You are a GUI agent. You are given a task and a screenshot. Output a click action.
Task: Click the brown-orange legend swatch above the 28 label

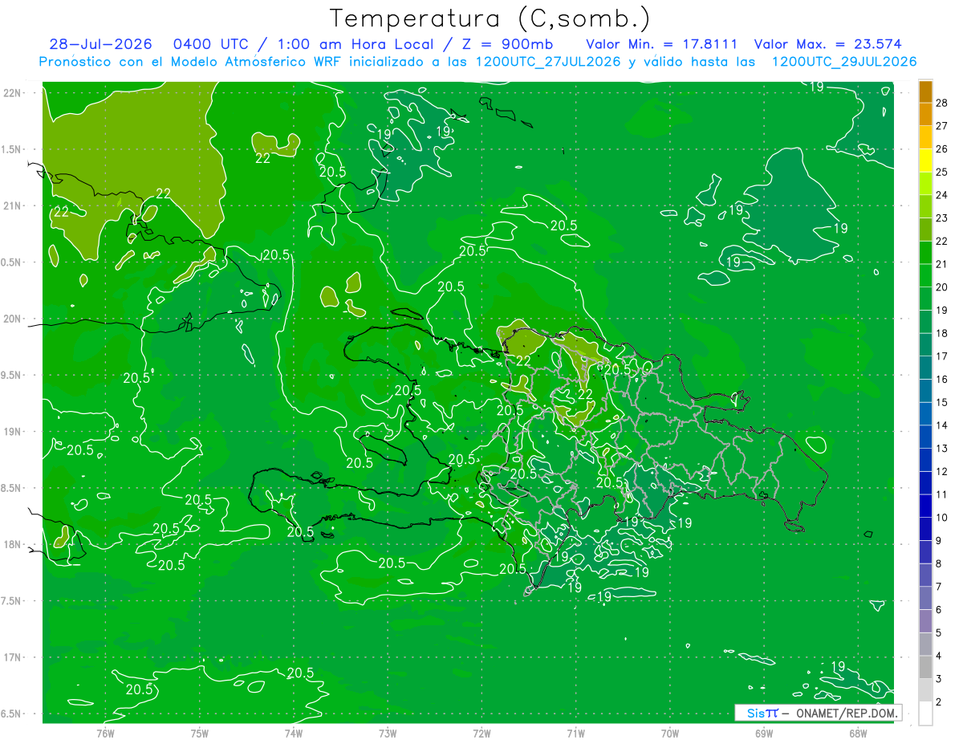[x=925, y=91]
